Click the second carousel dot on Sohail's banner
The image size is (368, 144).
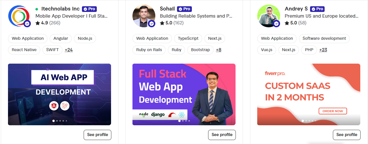pyautogui.click(x=183, y=121)
